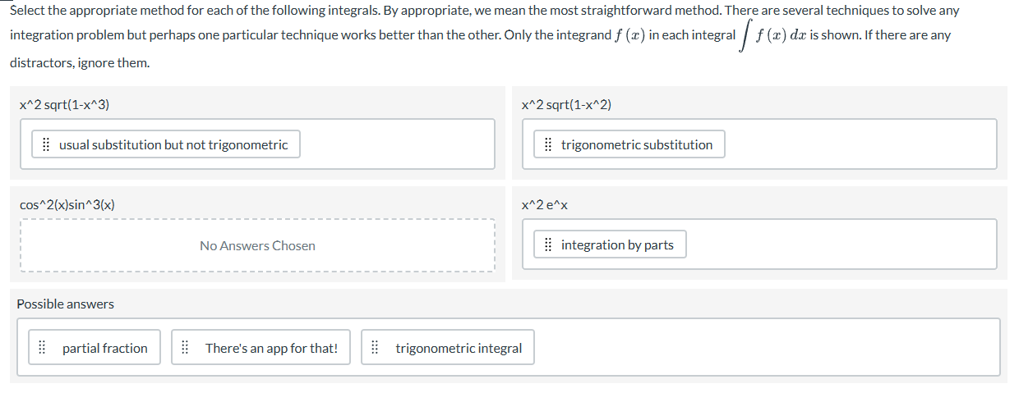The height and width of the screenshot is (393, 1019).
Task: Choose the "There's an app for that!" answer text
Action: click(x=271, y=348)
